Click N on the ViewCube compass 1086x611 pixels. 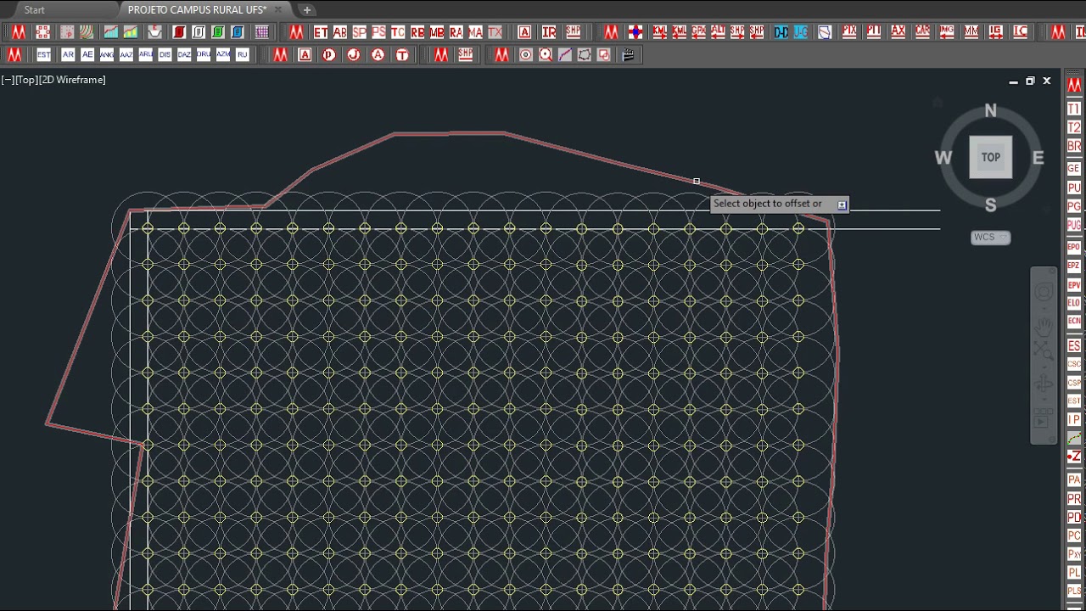(x=990, y=111)
